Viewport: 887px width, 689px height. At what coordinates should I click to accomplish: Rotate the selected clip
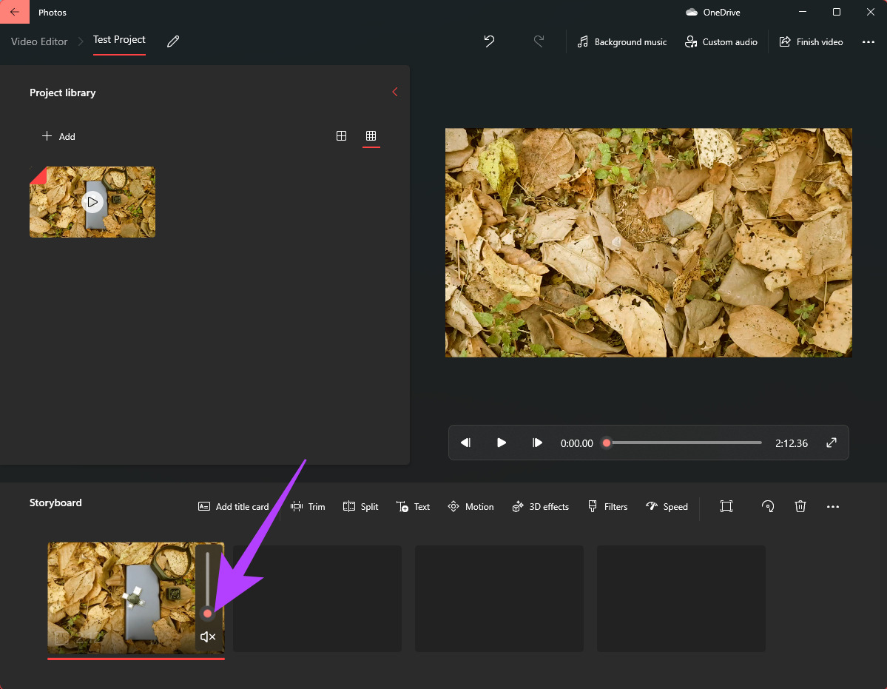tap(768, 507)
